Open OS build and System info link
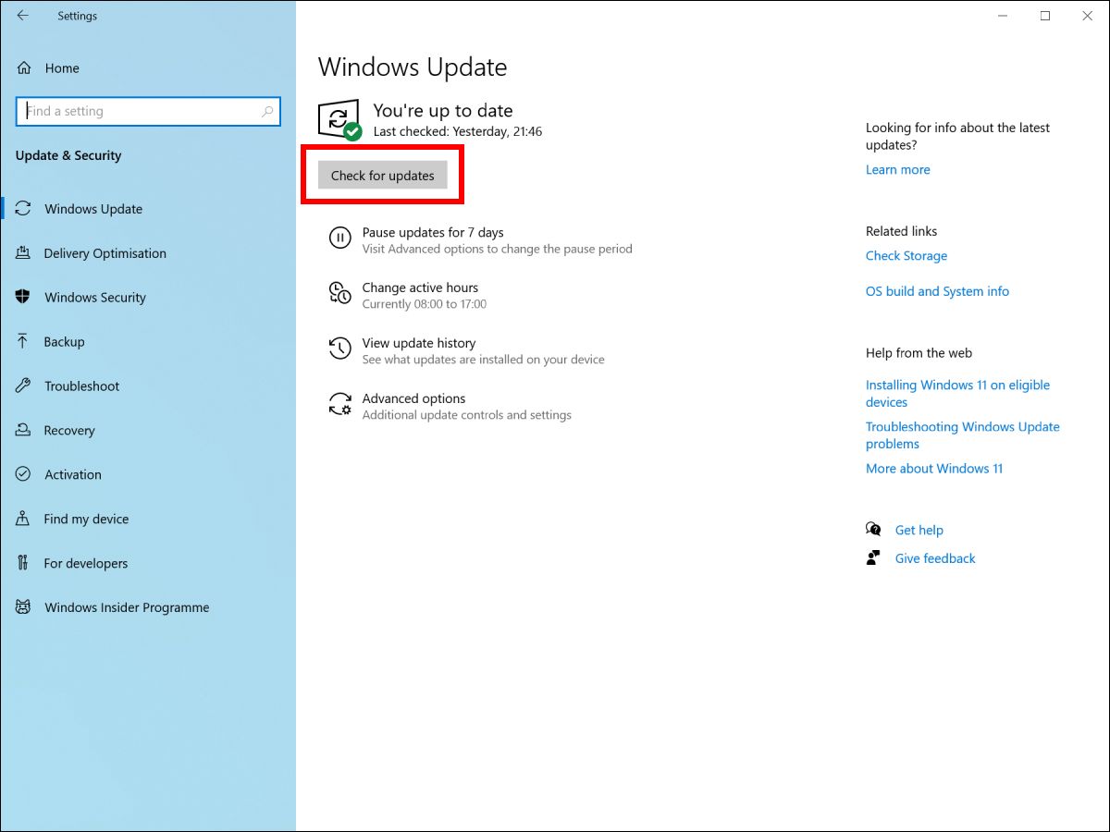Image resolution: width=1110 pixels, height=832 pixels. coord(937,291)
